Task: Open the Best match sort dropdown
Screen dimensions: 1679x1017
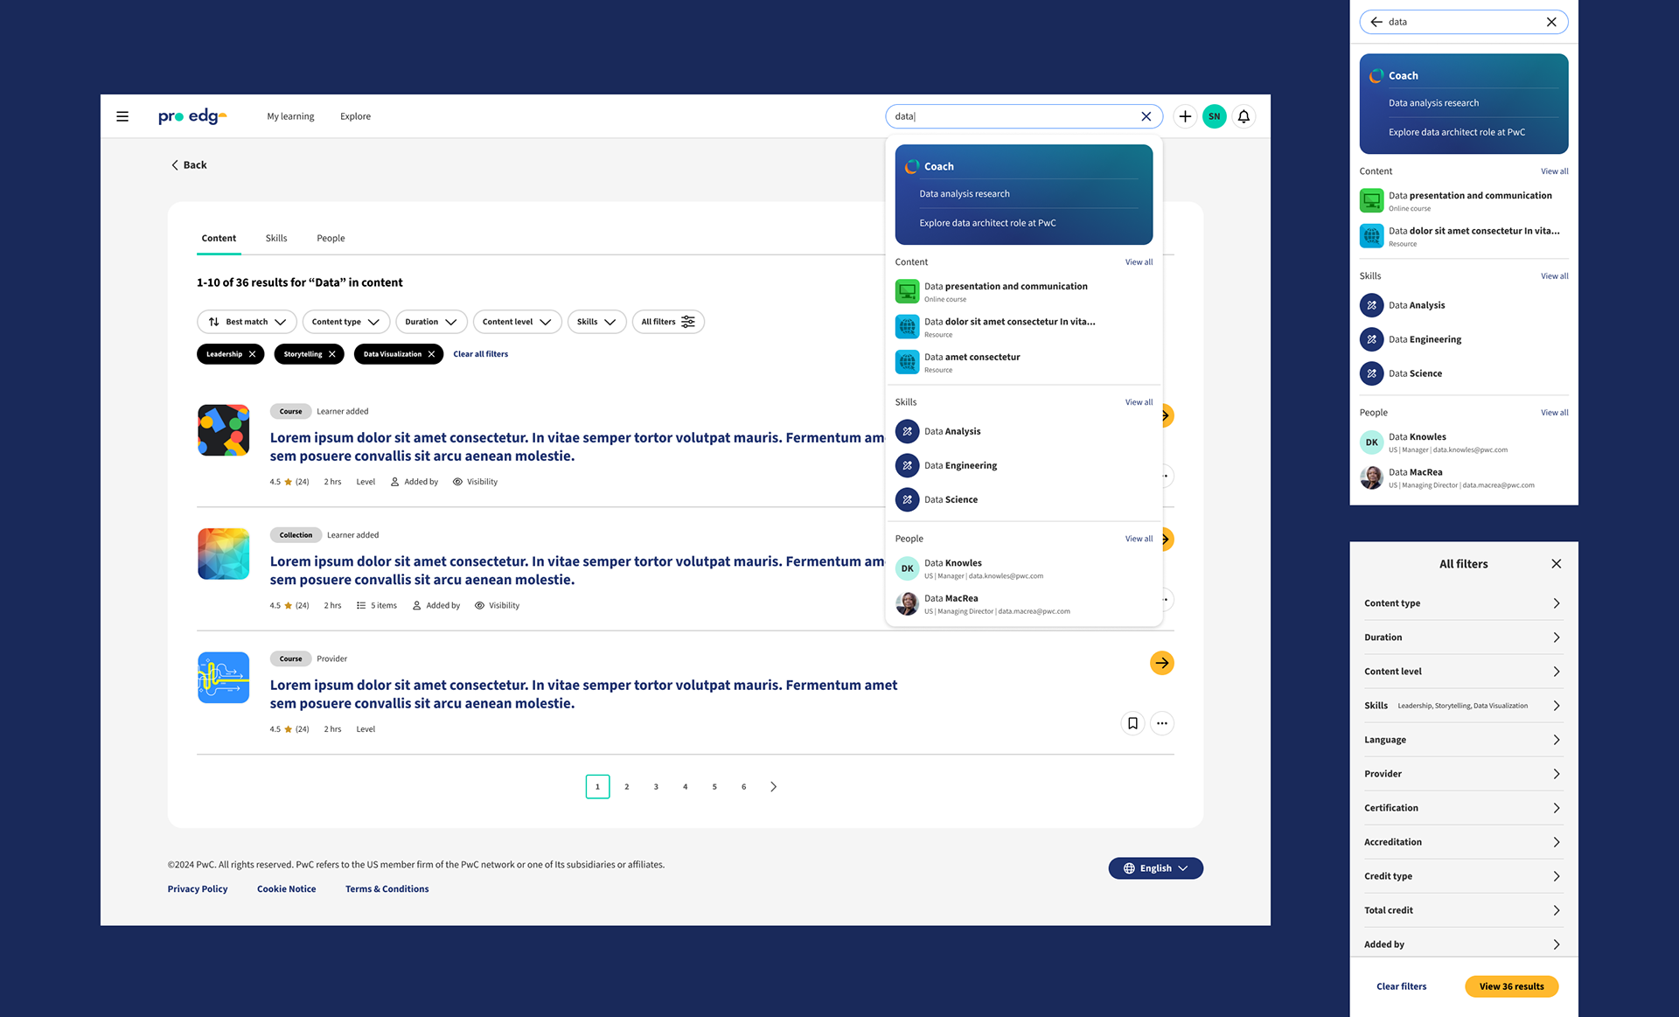Action: click(247, 322)
